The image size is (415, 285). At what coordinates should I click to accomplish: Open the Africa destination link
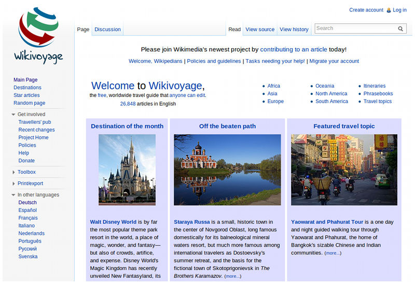[x=274, y=86]
